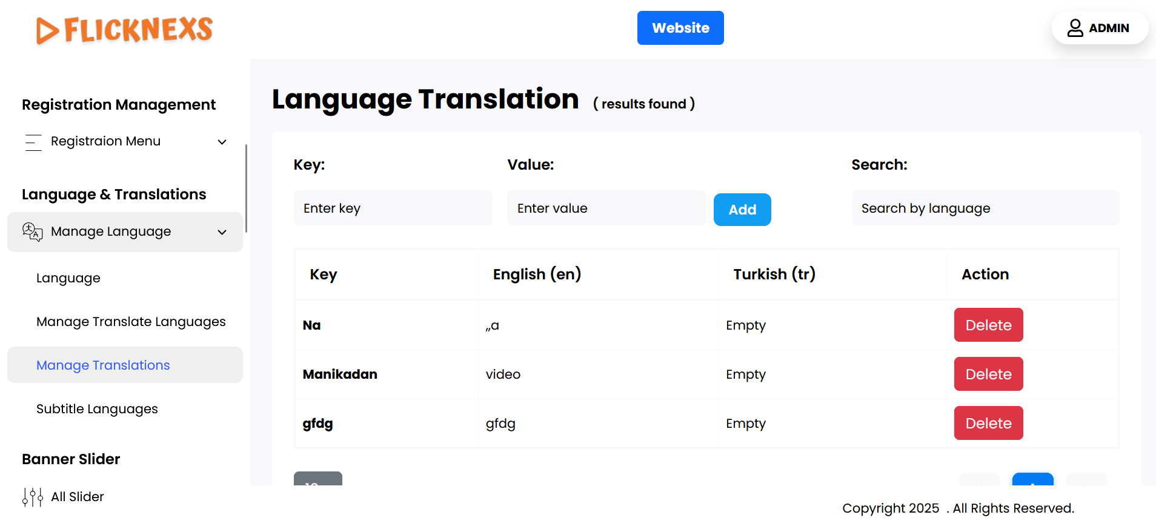The width and height of the screenshot is (1156, 529).
Task: Expand the Registration Menu chevron
Action: [x=222, y=142]
